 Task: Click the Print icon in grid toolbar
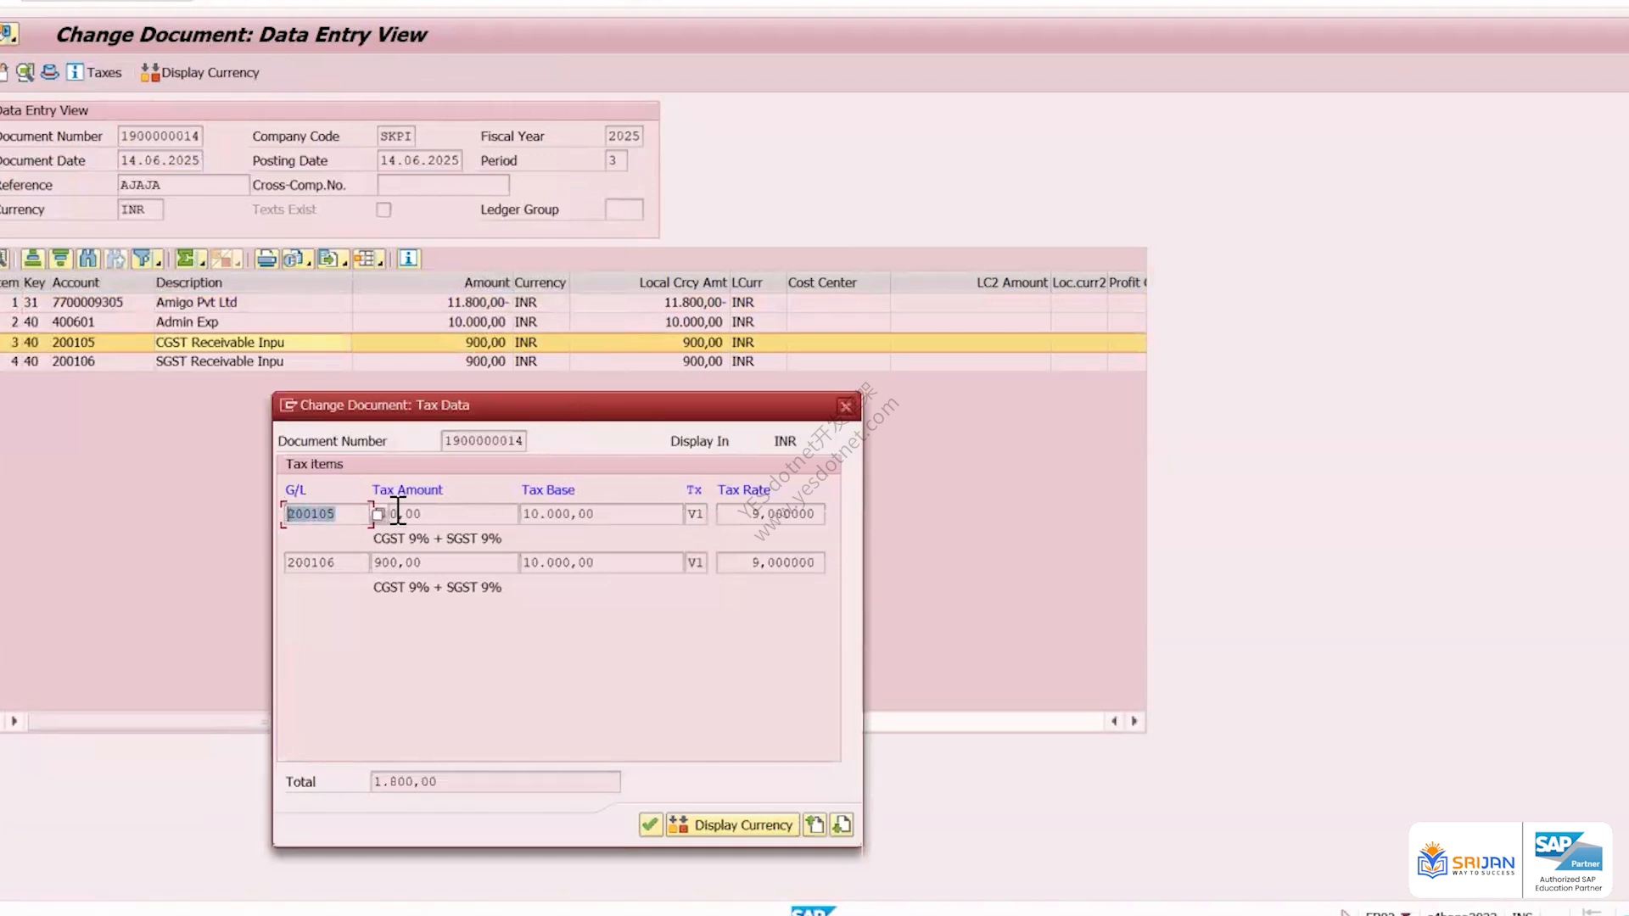(x=266, y=259)
